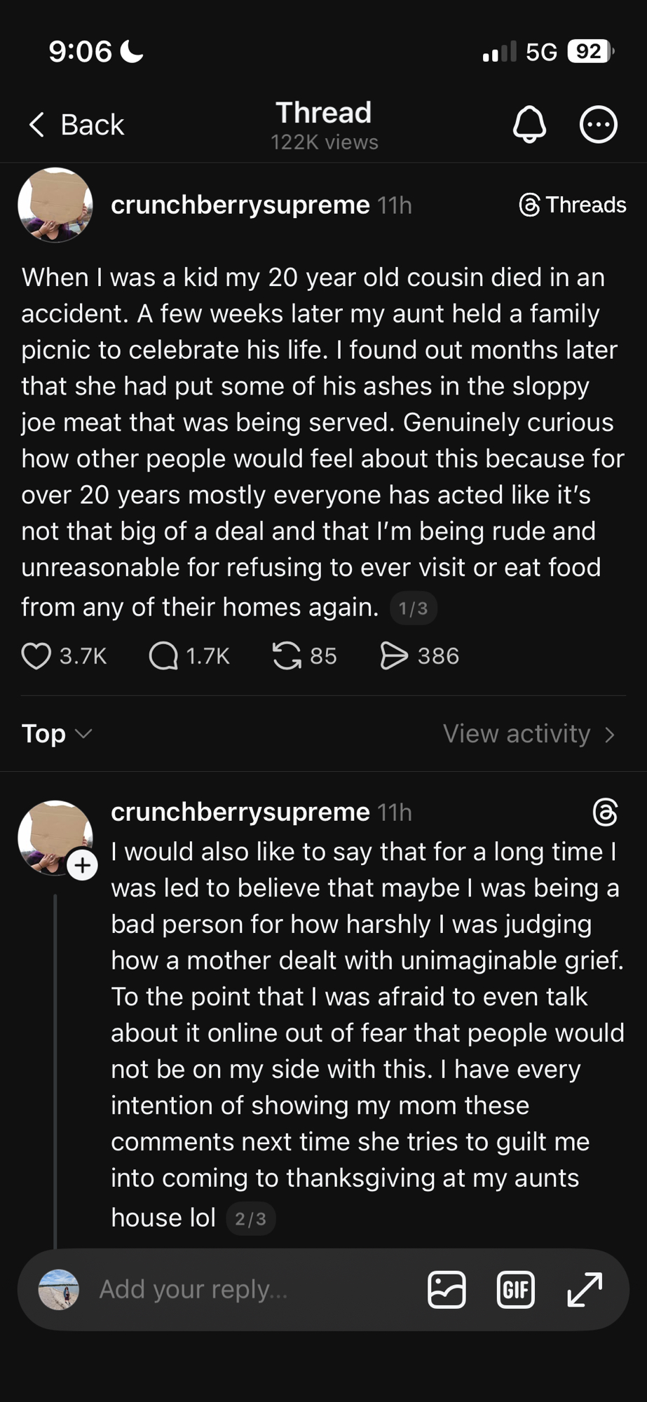View crunchberrysupreme's avatar on first post
This screenshot has width=647, height=1402.
pyautogui.click(x=55, y=205)
